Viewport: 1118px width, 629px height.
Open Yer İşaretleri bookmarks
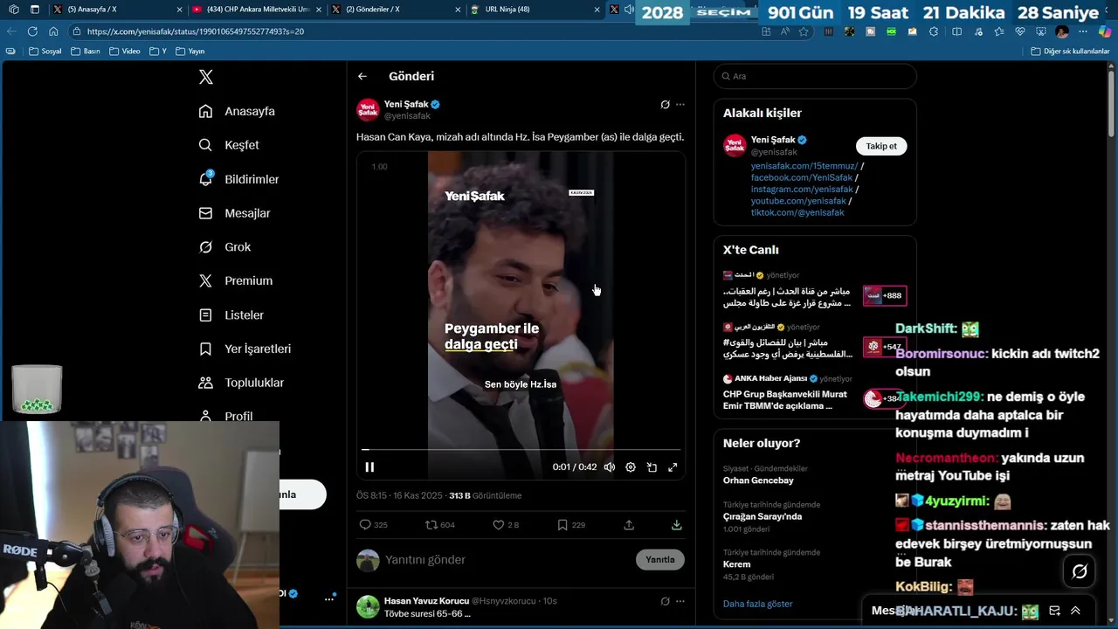(245, 349)
